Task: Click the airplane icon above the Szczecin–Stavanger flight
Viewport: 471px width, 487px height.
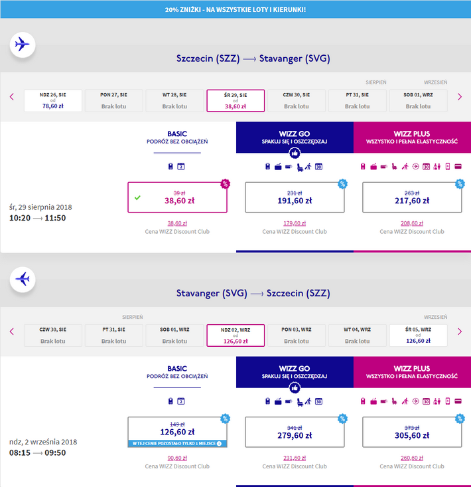Action: click(x=23, y=45)
